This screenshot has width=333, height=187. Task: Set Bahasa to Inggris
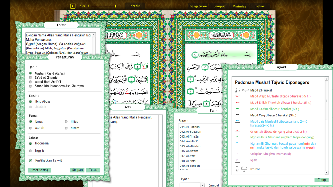[30, 150]
